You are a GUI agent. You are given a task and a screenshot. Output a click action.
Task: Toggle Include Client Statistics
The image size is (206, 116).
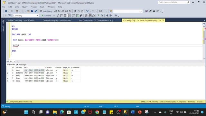point(81,15)
